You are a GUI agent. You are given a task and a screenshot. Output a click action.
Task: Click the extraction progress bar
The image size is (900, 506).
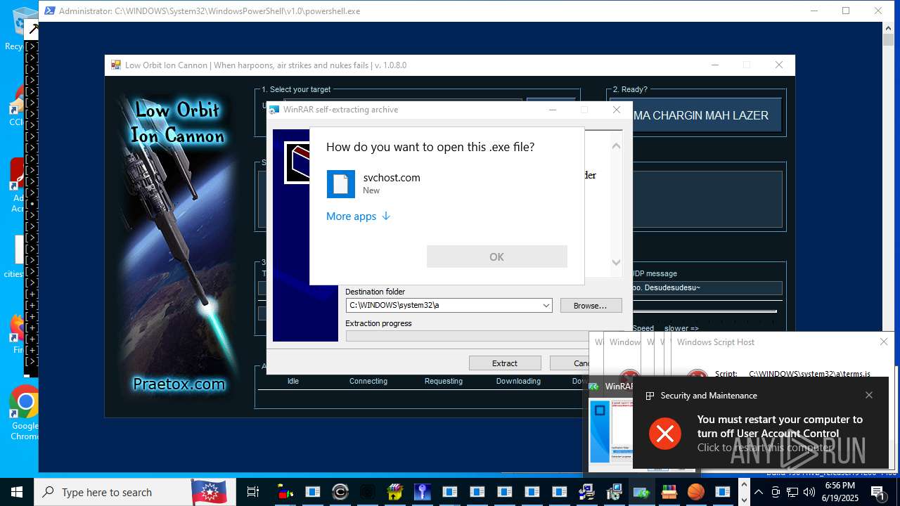468,336
